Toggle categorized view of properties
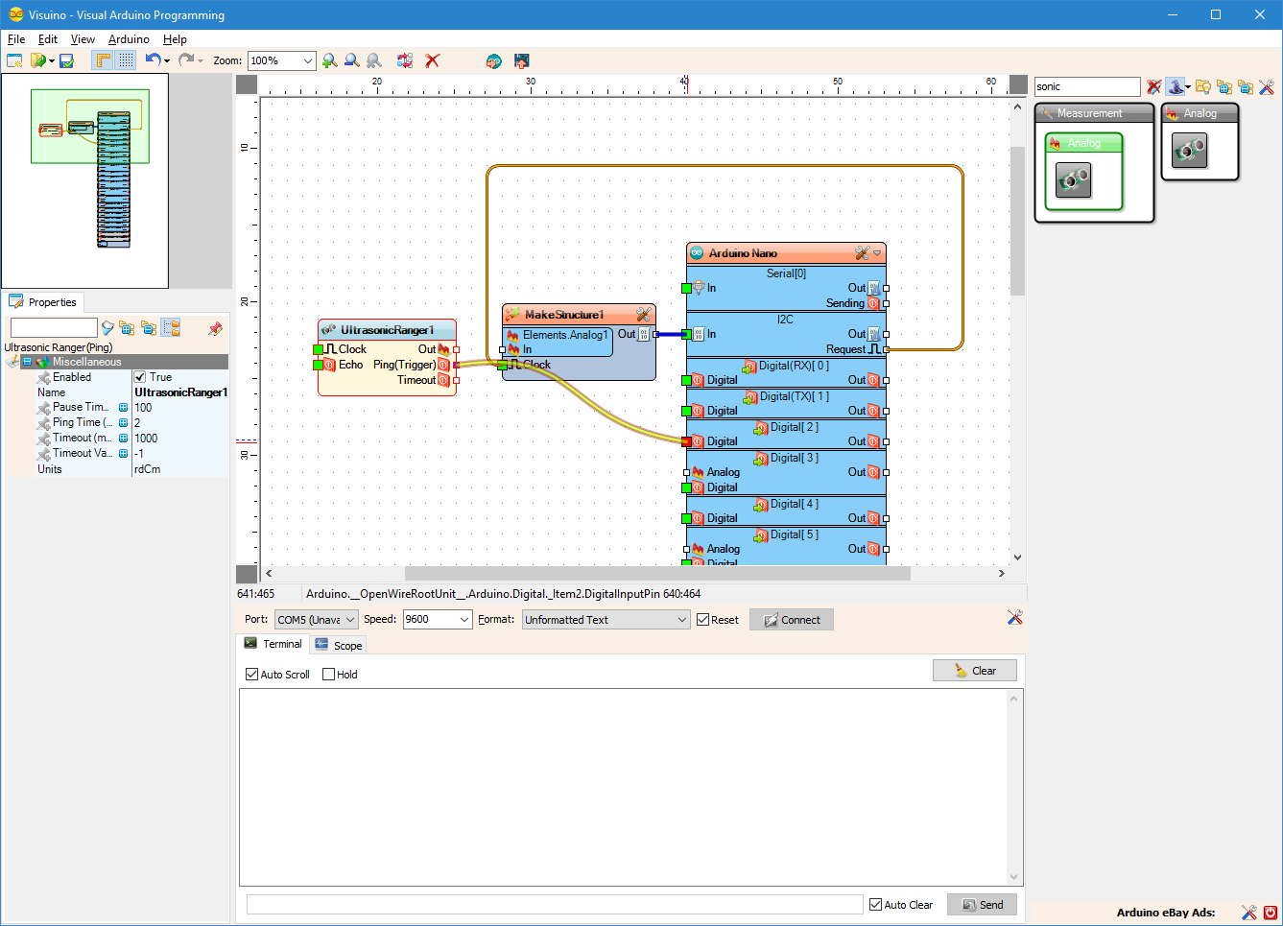Image resolution: width=1283 pixels, height=926 pixels. 171,328
